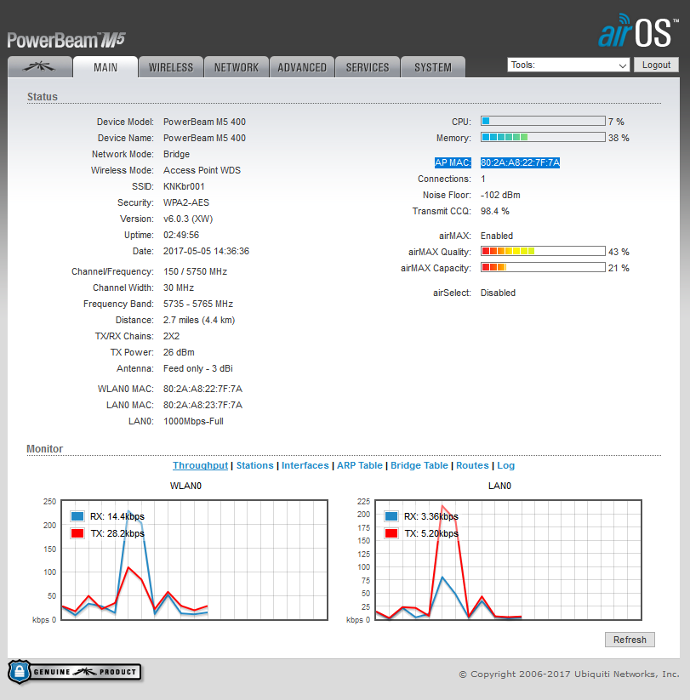Screen dimensions: 690x700
Task: Click the Device Name value PowerBeam M5 400
Action: tap(204, 138)
